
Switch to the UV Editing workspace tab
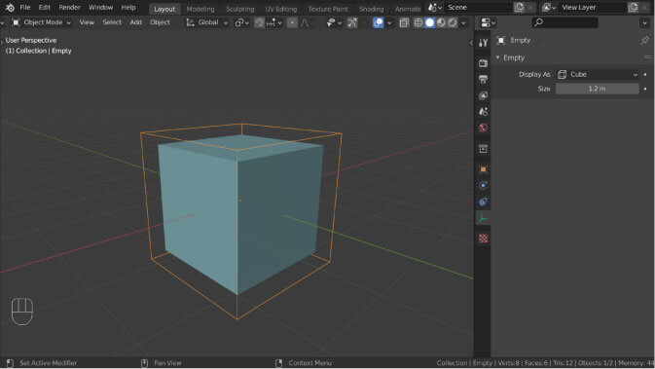tap(280, 9)
